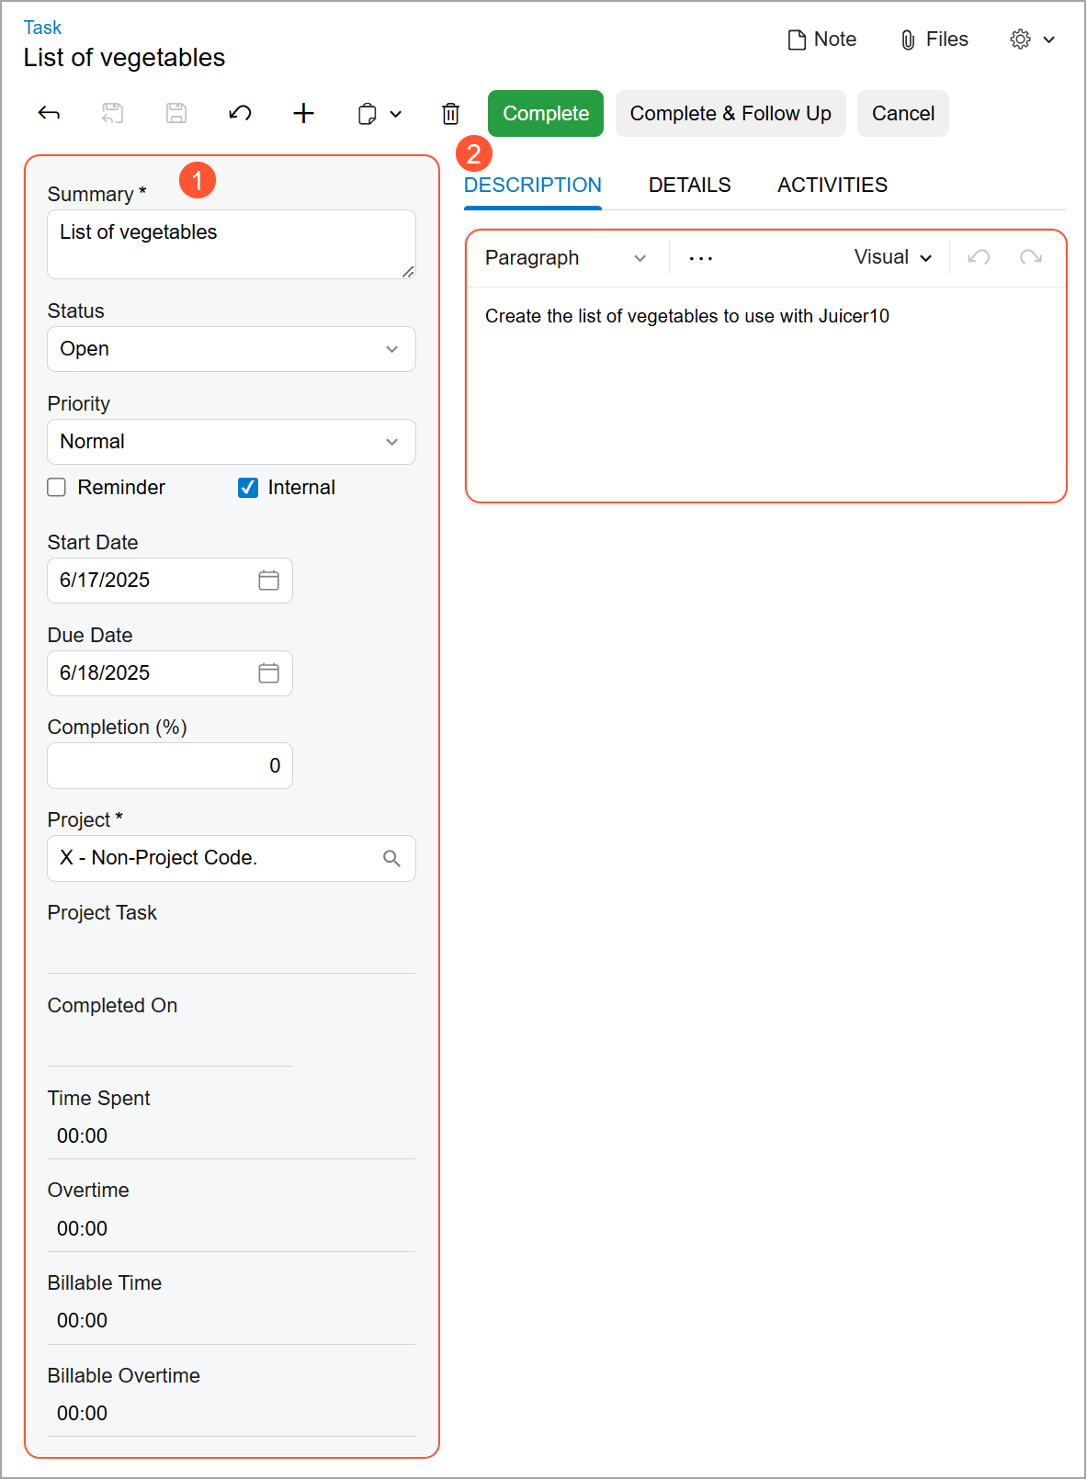The image size is (1087, 1479).
Task: Click the back arrow toolbar icon
Action: [49, 114]
